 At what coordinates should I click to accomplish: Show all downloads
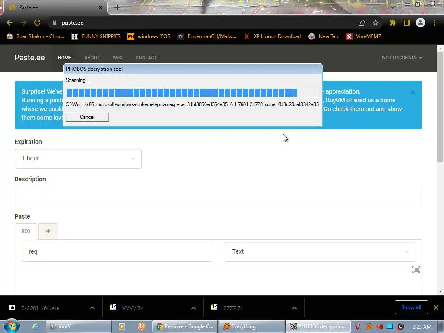tap(411, 307)
